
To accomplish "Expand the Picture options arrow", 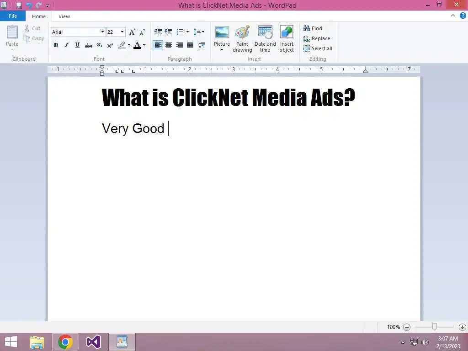I will [x=222, y=49].
